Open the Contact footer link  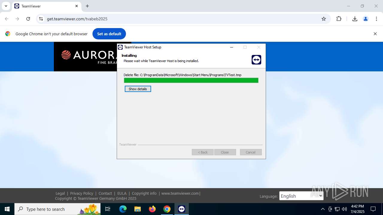105,193
